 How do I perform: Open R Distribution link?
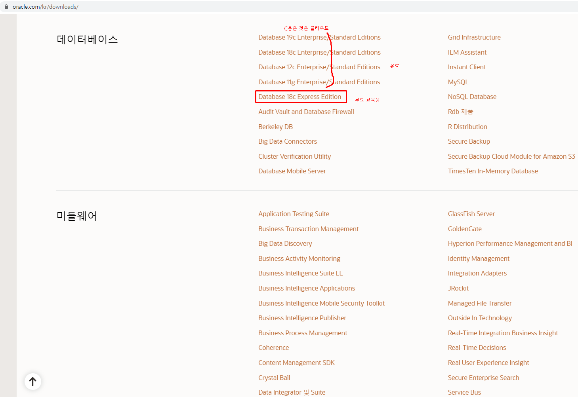(x=467, y=127)
